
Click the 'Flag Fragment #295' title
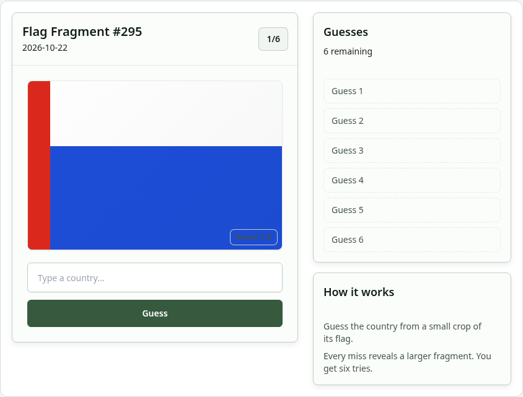click(82, 32)
